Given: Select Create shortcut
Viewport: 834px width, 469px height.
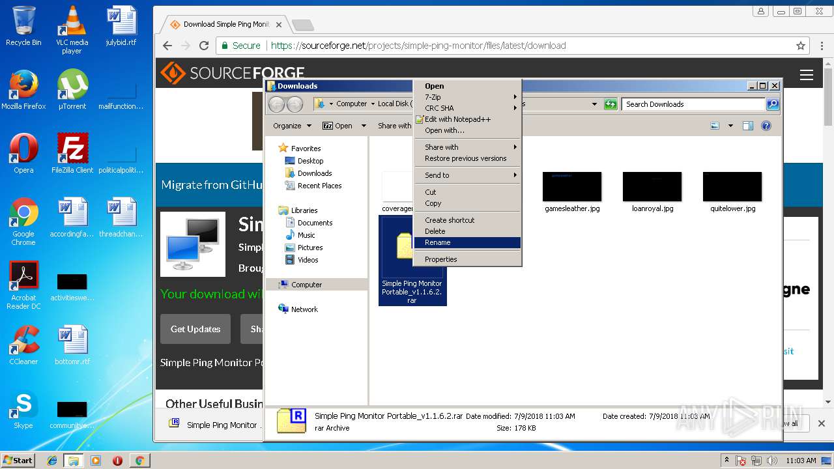Looking at the screenshot, I should pos(468,220).
